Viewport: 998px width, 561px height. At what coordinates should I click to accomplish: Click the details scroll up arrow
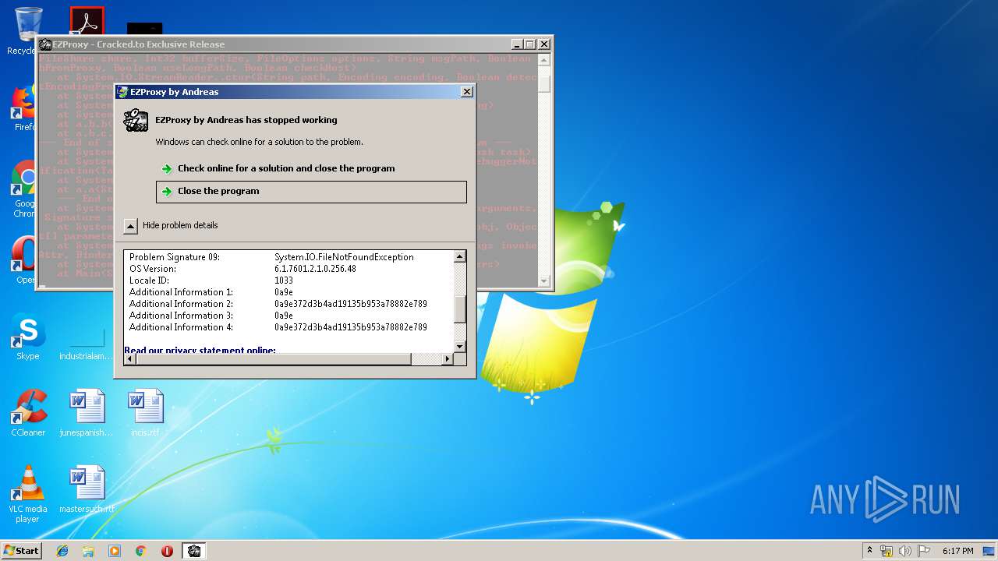pos(460,256)
